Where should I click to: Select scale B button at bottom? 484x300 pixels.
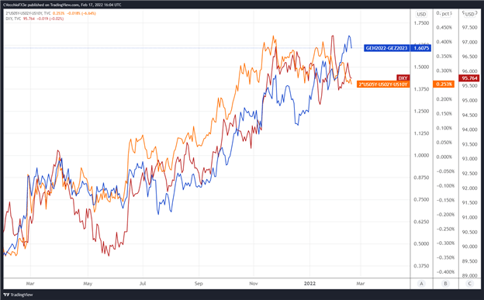pos(445,284)
